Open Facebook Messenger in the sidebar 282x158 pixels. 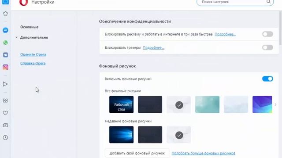click(x=5, y=30)
